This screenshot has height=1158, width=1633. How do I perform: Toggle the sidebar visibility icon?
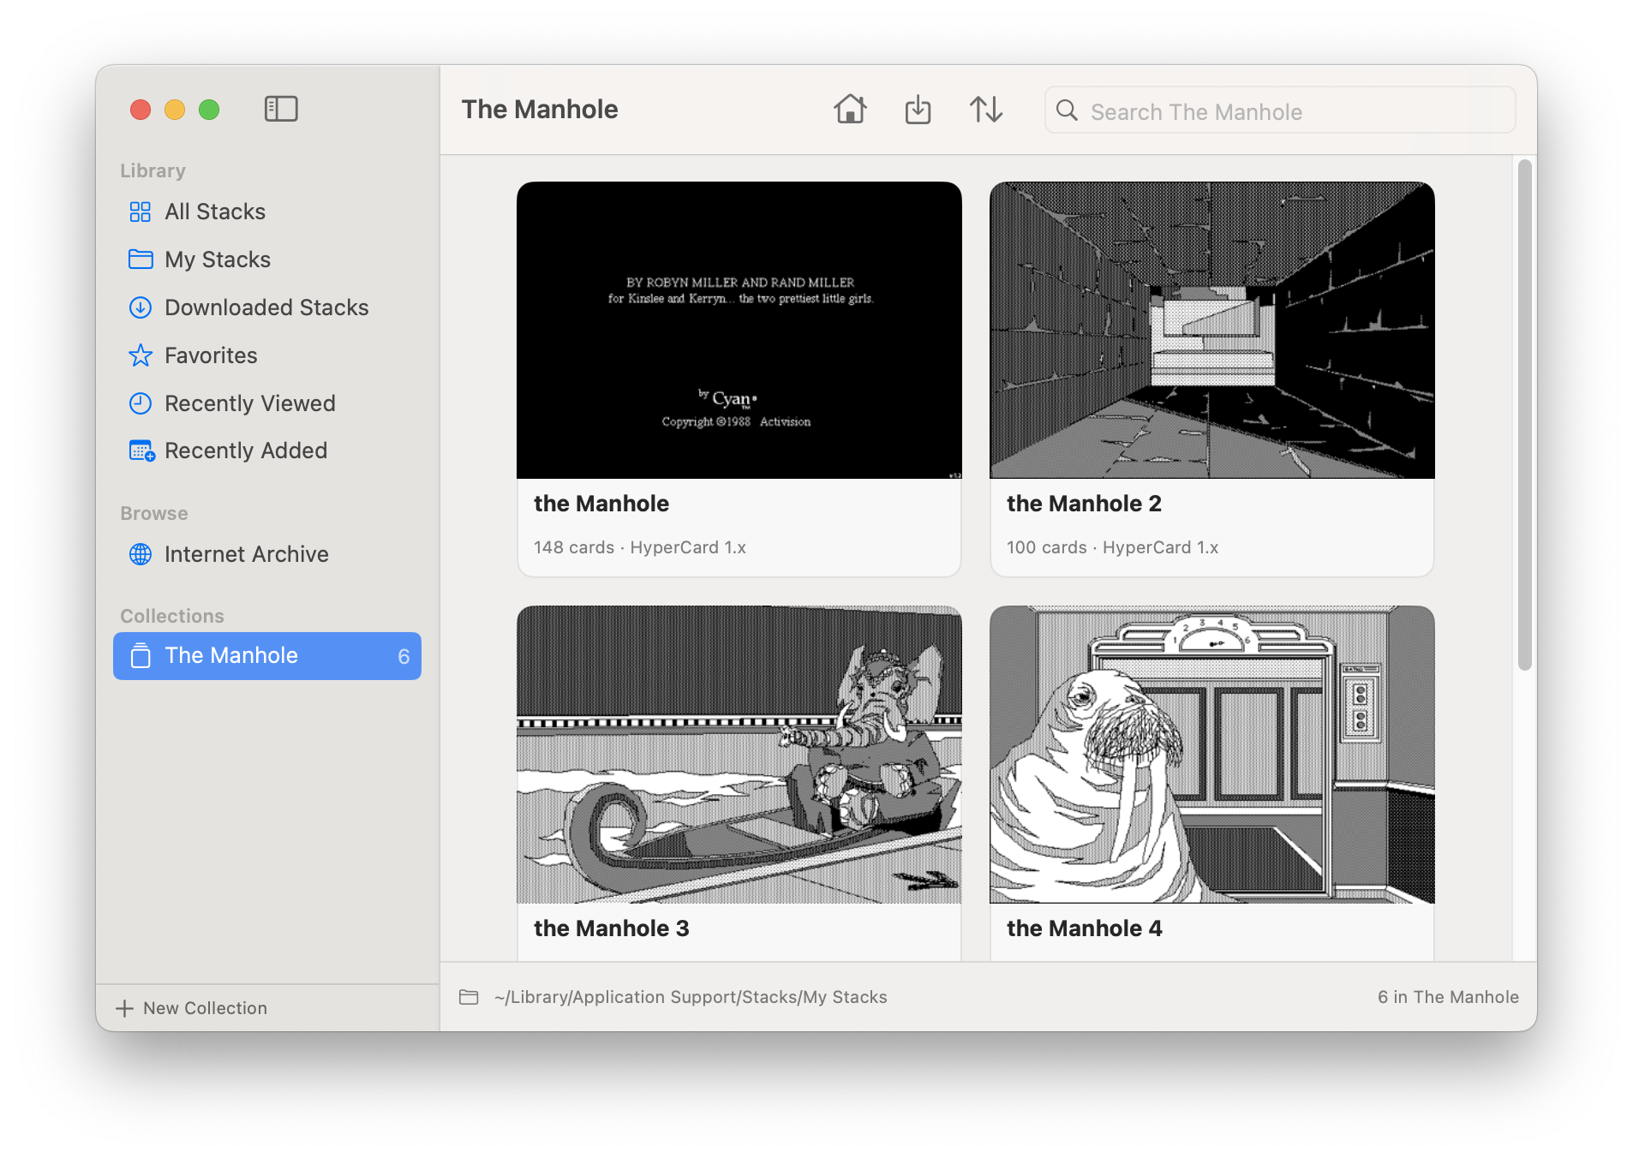pyautogui.click(x=280, y=109)
